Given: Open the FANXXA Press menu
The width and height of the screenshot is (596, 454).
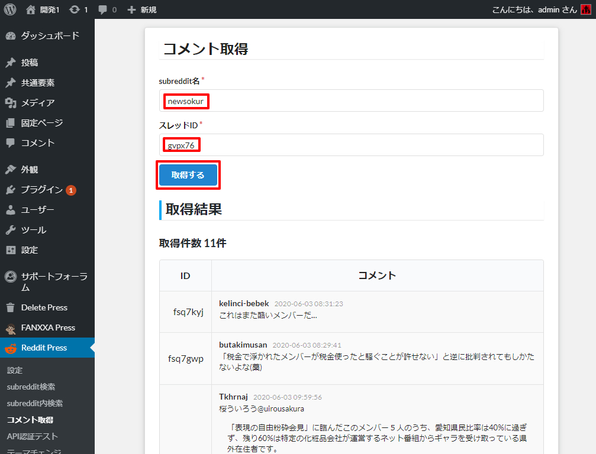Looking at the screenshot, I should pos(47,327).
